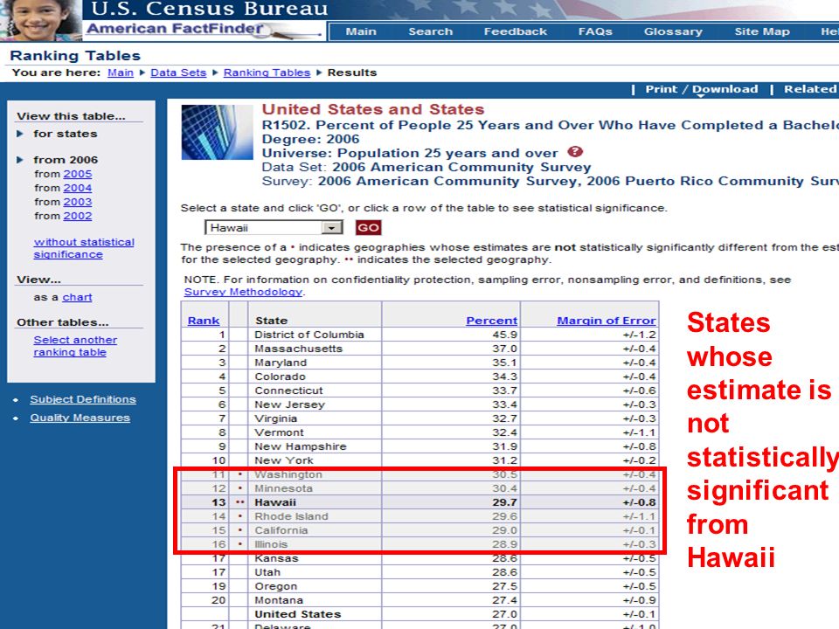
Task: Select the Kansas row
Action: click(x=420, y=558)
